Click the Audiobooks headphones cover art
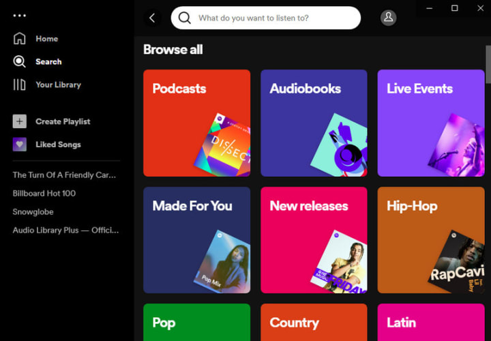The image size is (491, 341). tap(342, 146)
